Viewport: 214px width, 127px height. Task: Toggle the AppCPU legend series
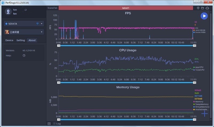pos(199,67)
